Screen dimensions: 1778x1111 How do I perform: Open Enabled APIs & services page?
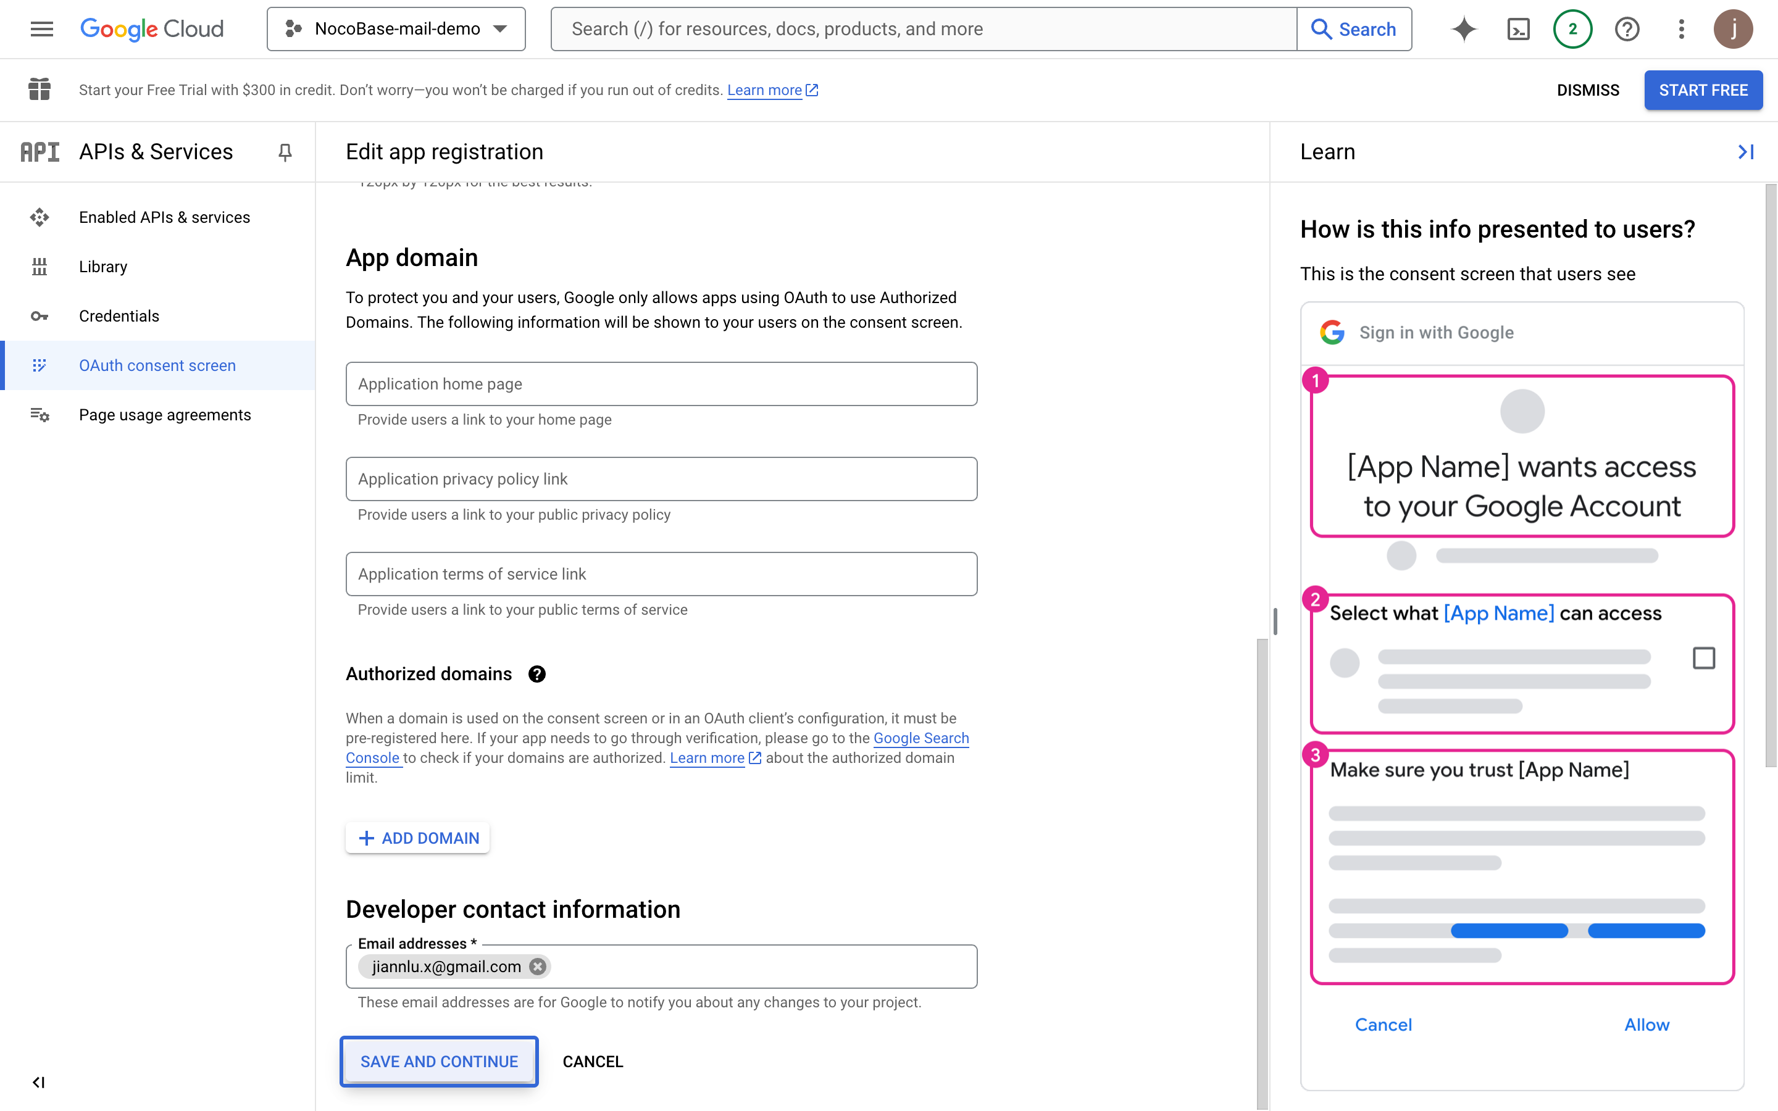coord(165,217)
